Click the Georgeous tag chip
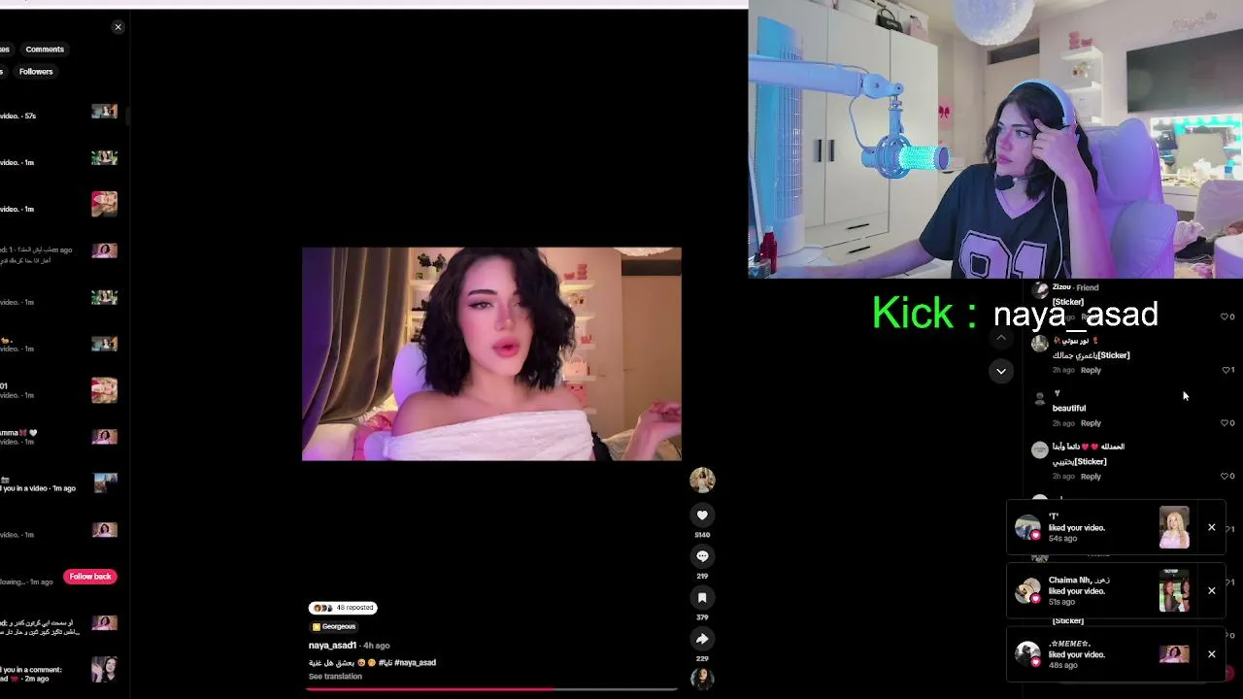 (334, 627)
